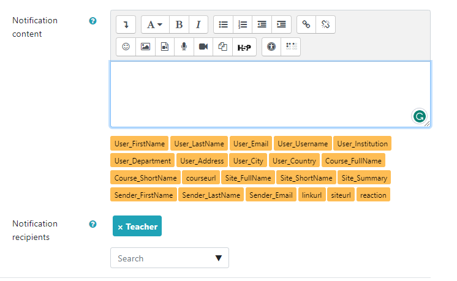Image resolution: width=457 pixels, height=281 pixels.
Task: Open the accessibility checker
Action: tap(271, 47)
